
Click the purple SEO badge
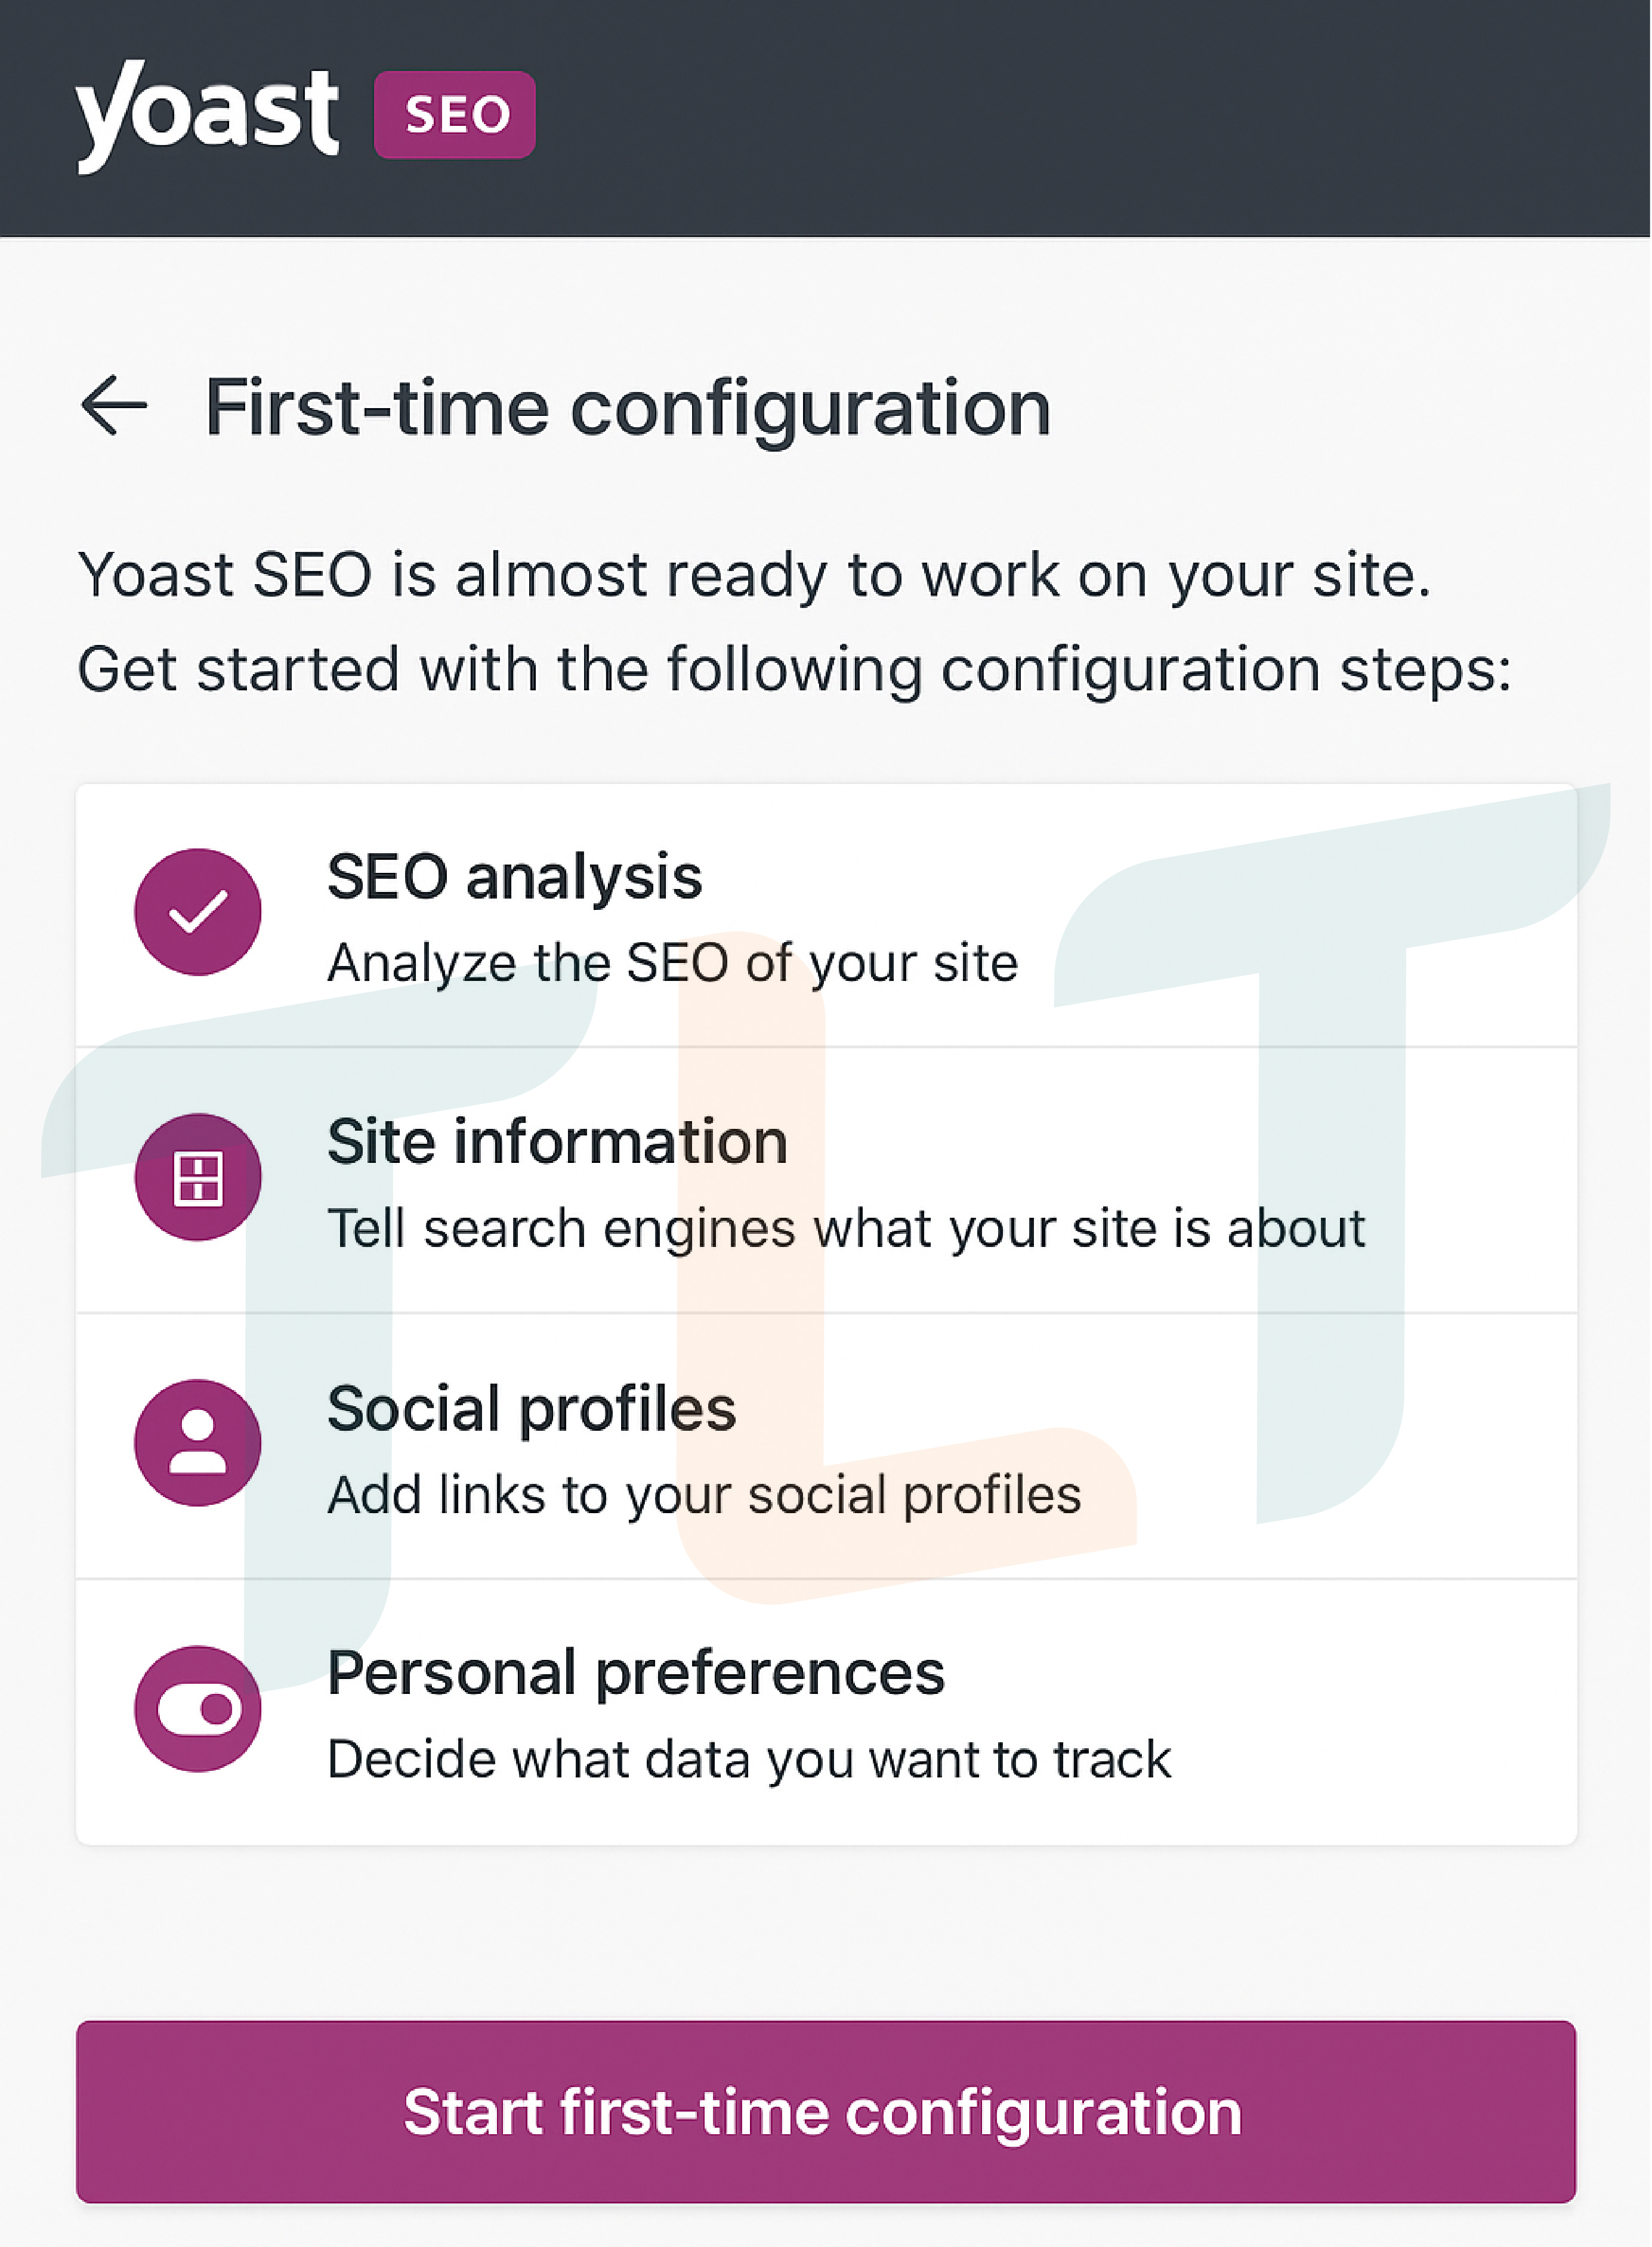[x=455, y=114]
